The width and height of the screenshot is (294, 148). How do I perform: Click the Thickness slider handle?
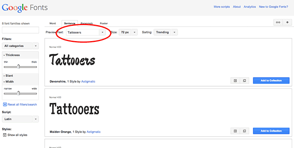(18, 67)
